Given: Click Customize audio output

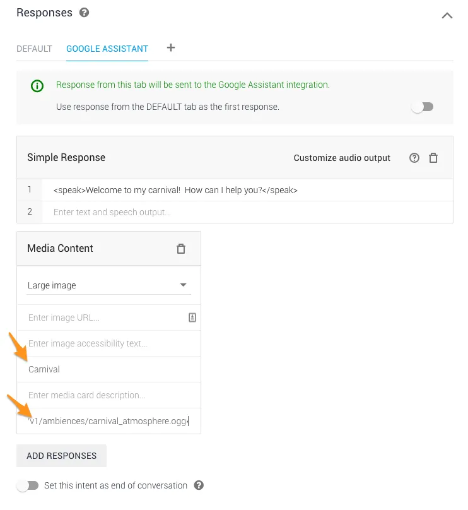Looking at the screenshot, I should pyautogui.click(x=342, y=158).
